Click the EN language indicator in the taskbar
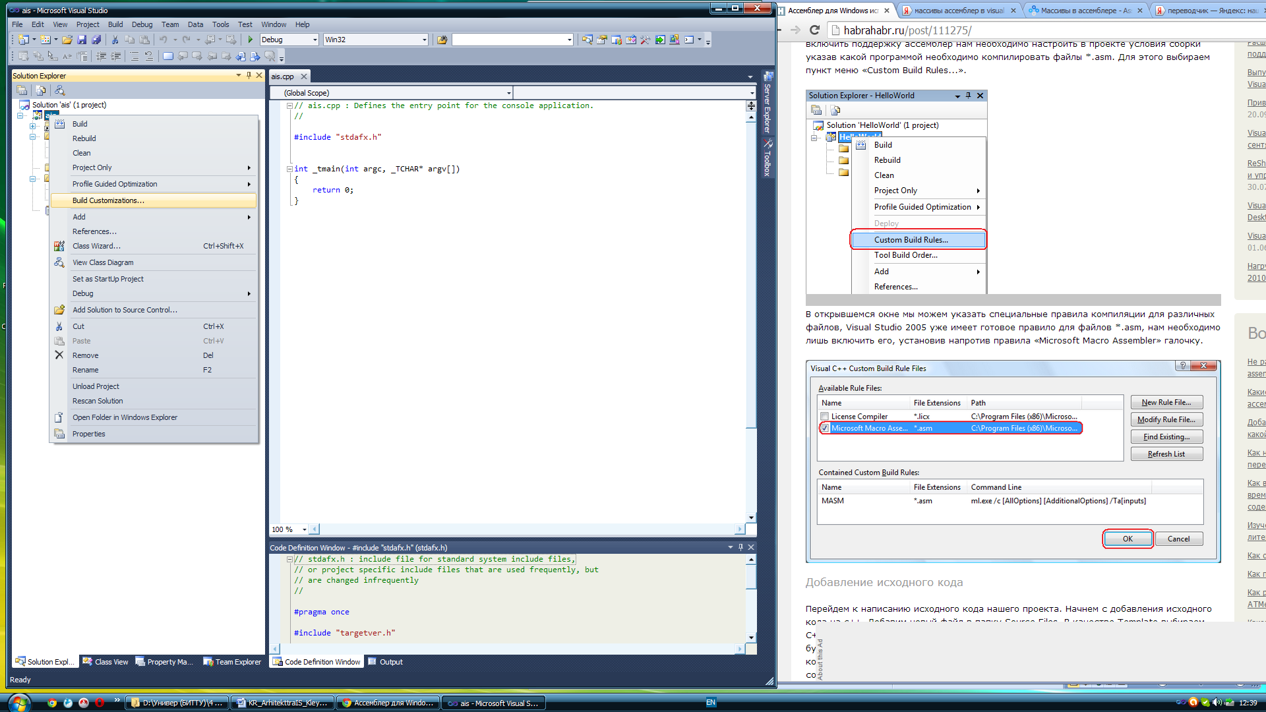The width and height of the screenshot is (1266, 712). [711, 703]
